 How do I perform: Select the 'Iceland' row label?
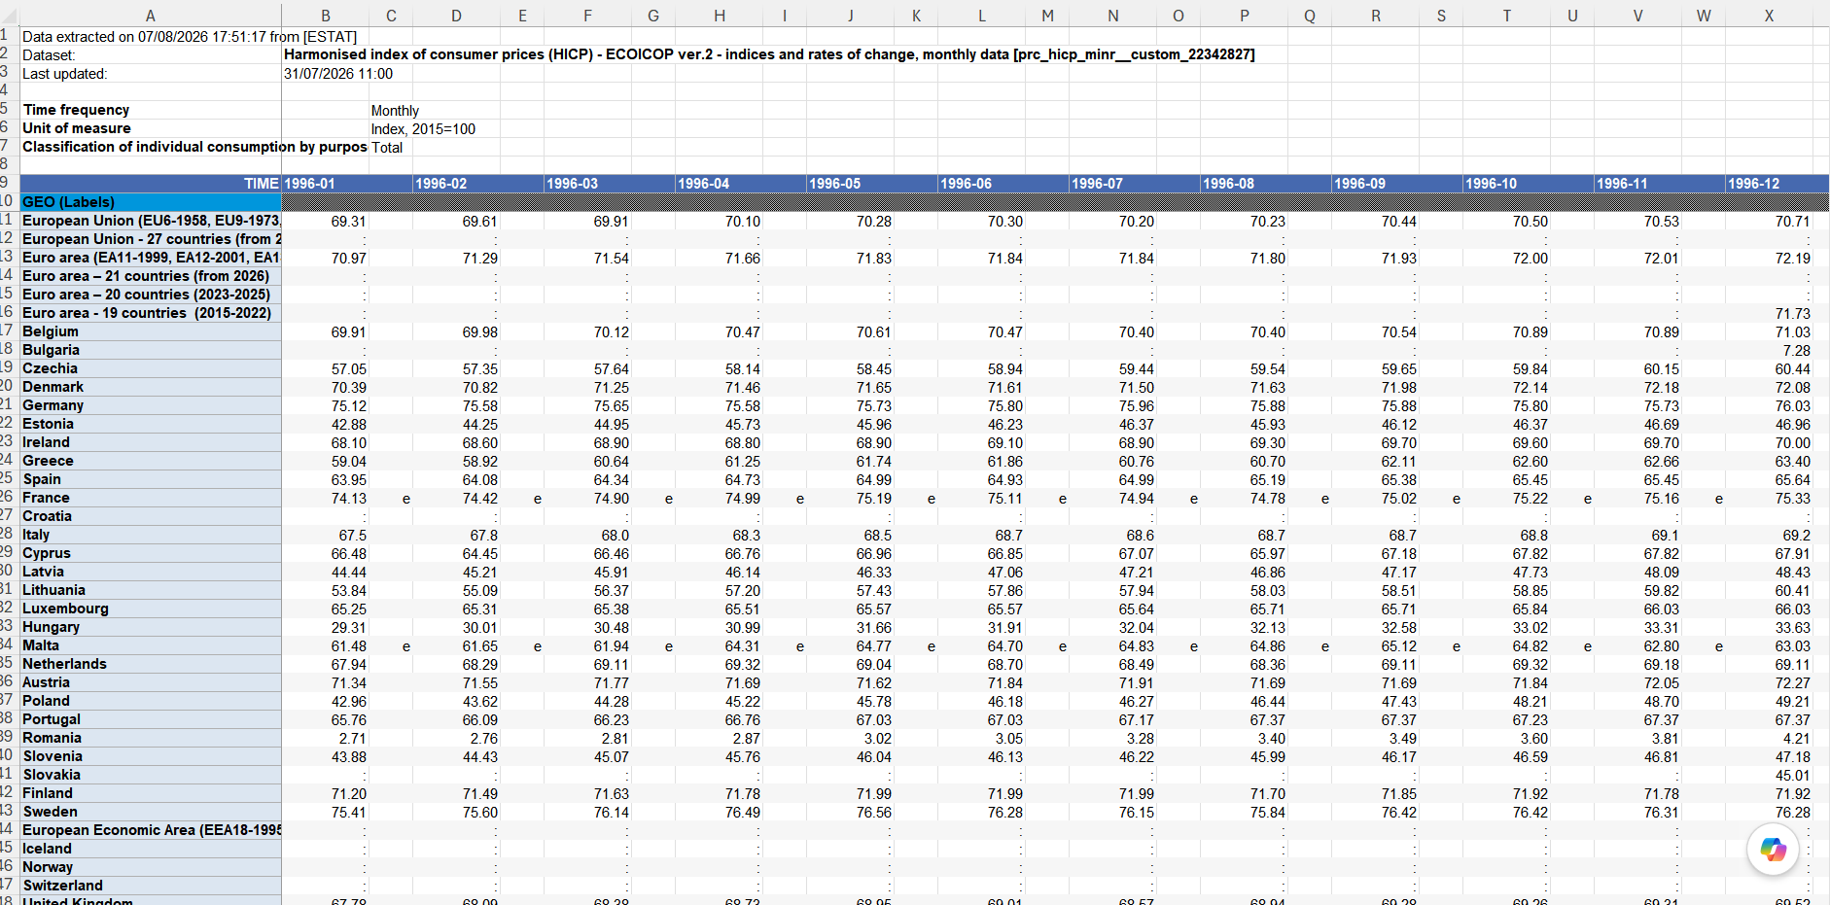point(151,849)
